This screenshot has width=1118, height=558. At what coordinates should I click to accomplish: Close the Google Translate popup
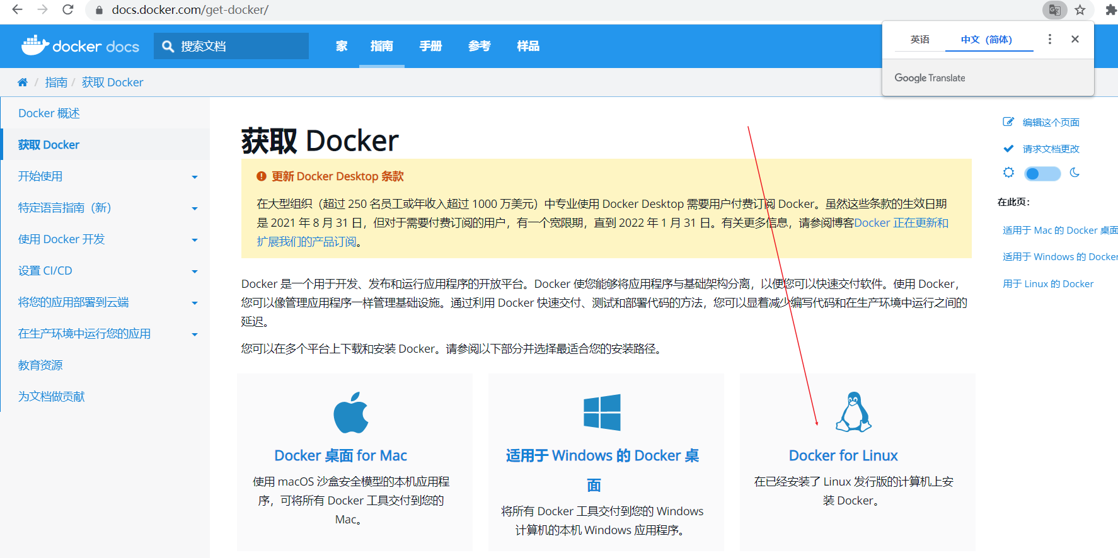1075,39
